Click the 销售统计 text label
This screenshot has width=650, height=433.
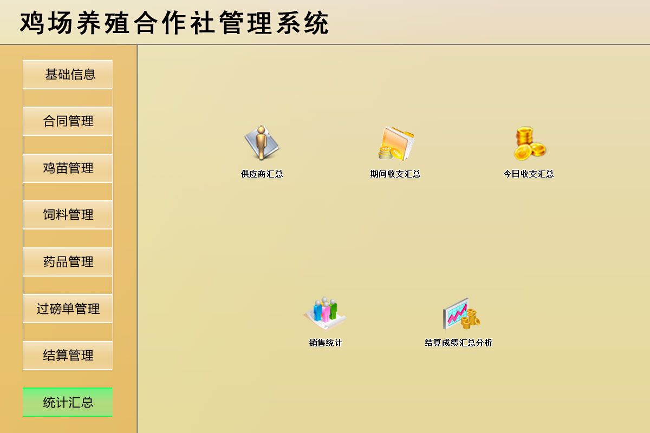pyautogui.click(x=326, y=343)
